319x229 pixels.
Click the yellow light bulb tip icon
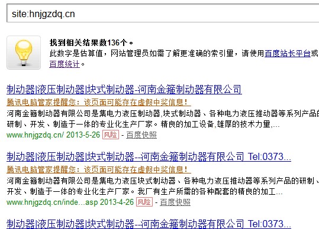[24, 53]
